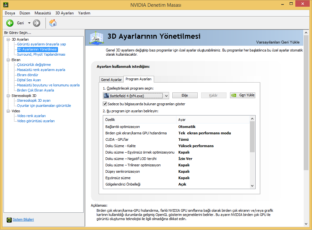312x230 pixels.
Task: Click the grey Forward arrow icon
Action: [x=37, y=23]
